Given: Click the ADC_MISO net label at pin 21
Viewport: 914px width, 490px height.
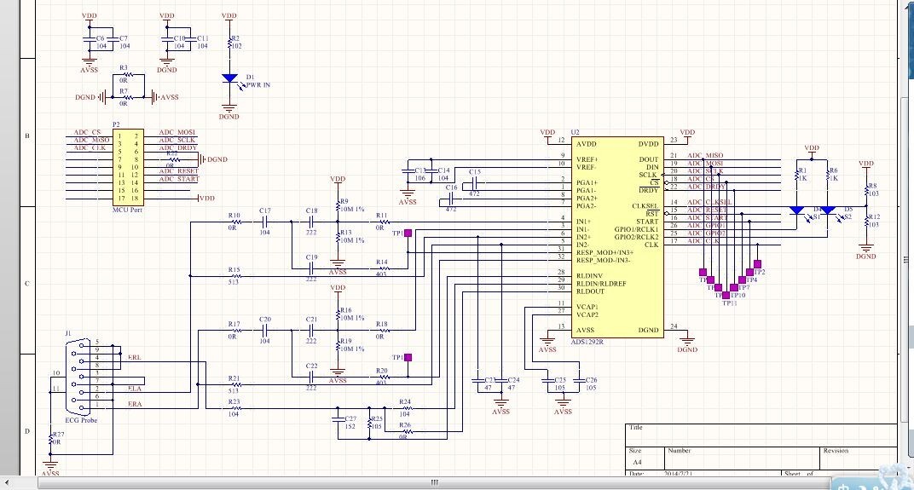Looking at the screenshot, I should click(705, 156).
